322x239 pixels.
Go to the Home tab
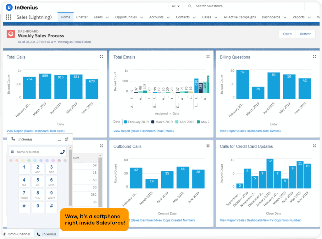tap(65, 17)
